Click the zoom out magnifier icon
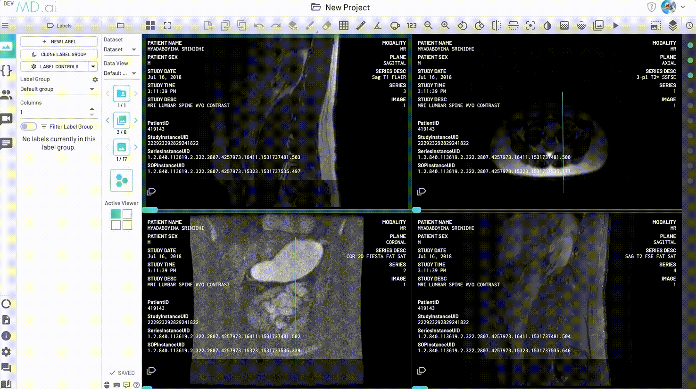The image size is (696, 389). 428,25
